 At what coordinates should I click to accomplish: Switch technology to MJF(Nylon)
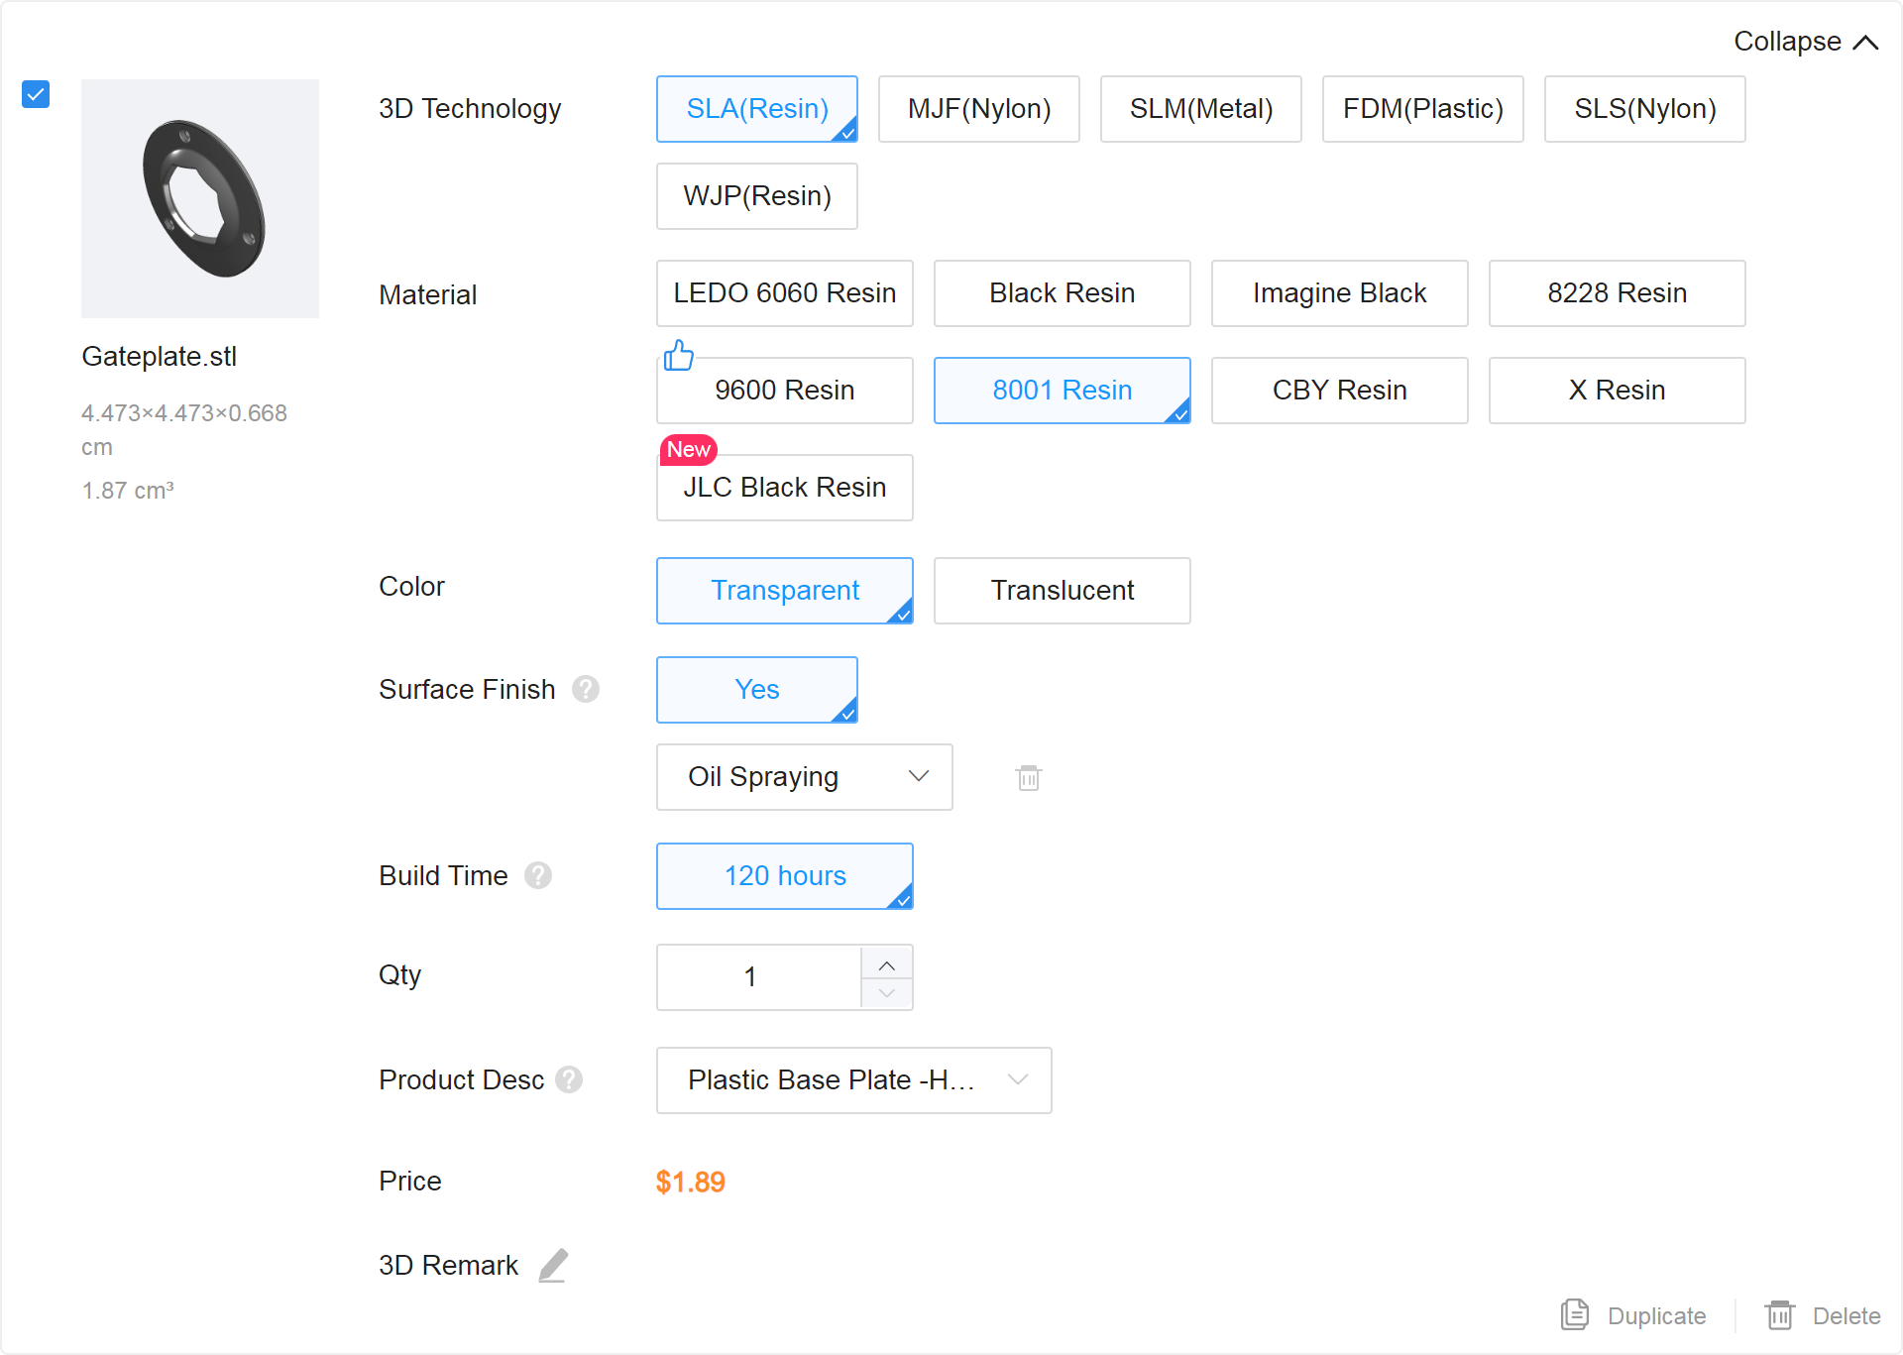pyautogui.click(x=978, y=109)
